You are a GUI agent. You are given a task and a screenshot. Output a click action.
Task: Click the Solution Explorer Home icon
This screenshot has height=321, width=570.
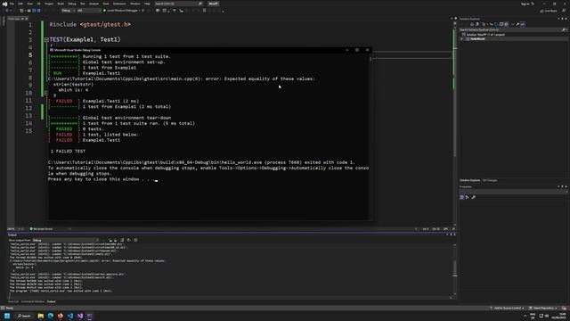pos(472,24)
